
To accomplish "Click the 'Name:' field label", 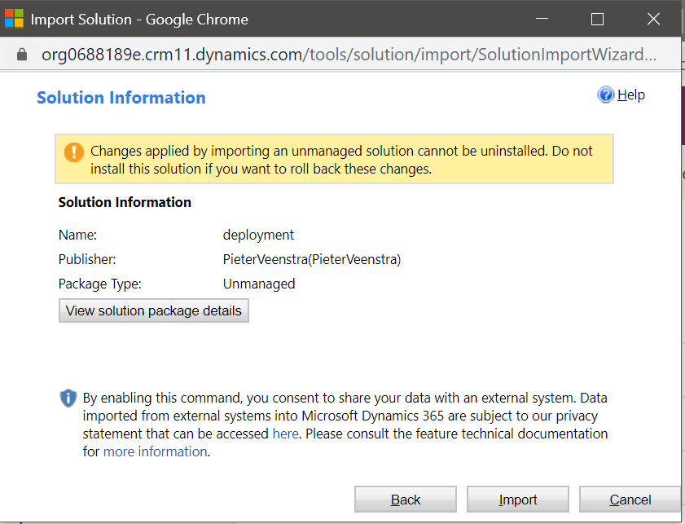I will click(77, 236).
